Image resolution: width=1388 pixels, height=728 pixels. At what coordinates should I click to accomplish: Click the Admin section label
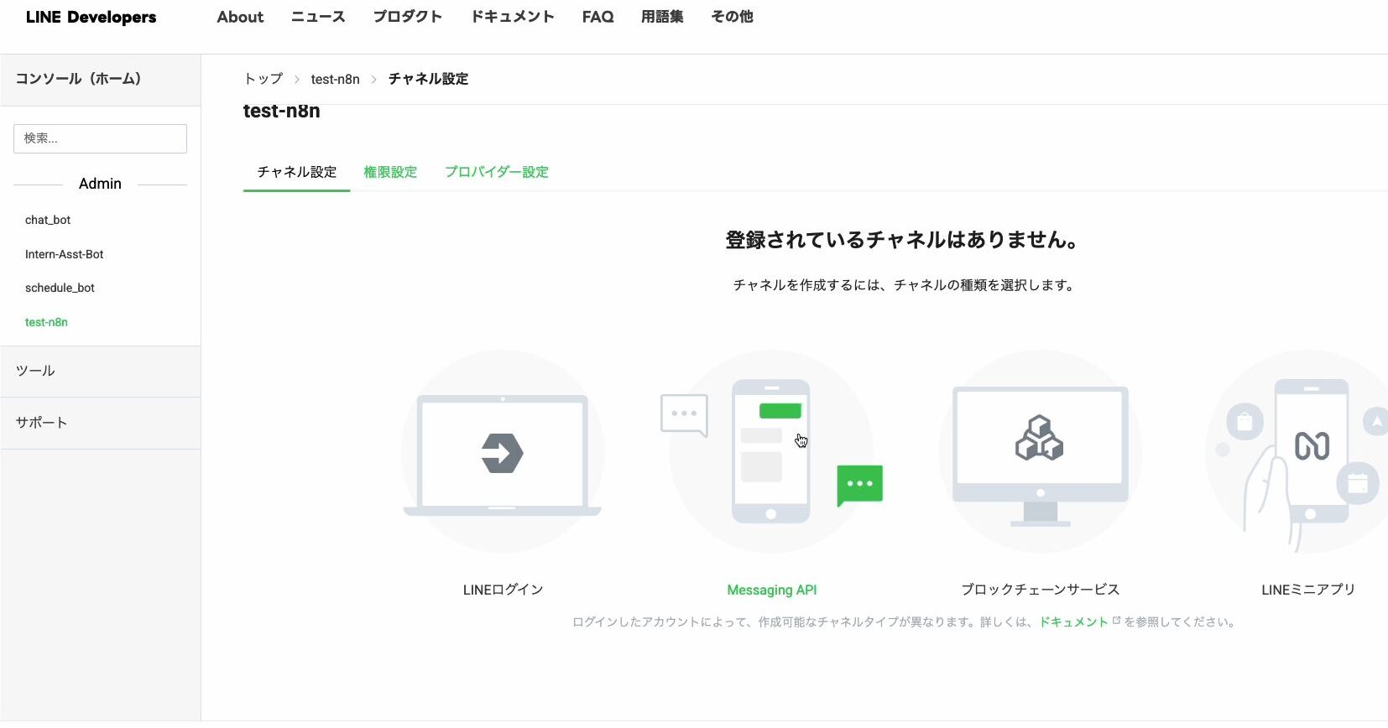(100, 184)
